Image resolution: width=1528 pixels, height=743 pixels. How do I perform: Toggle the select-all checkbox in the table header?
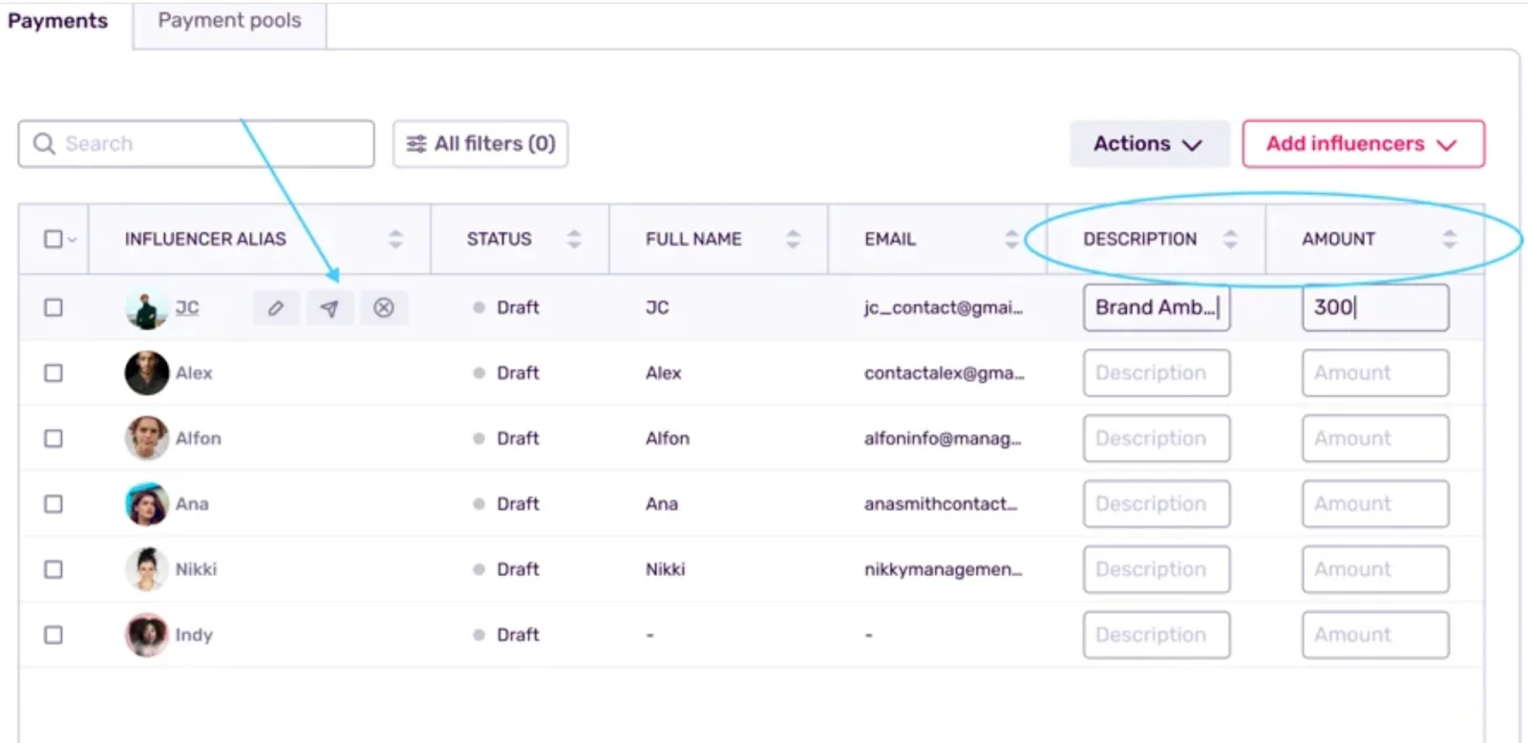(x=53, y=239)
